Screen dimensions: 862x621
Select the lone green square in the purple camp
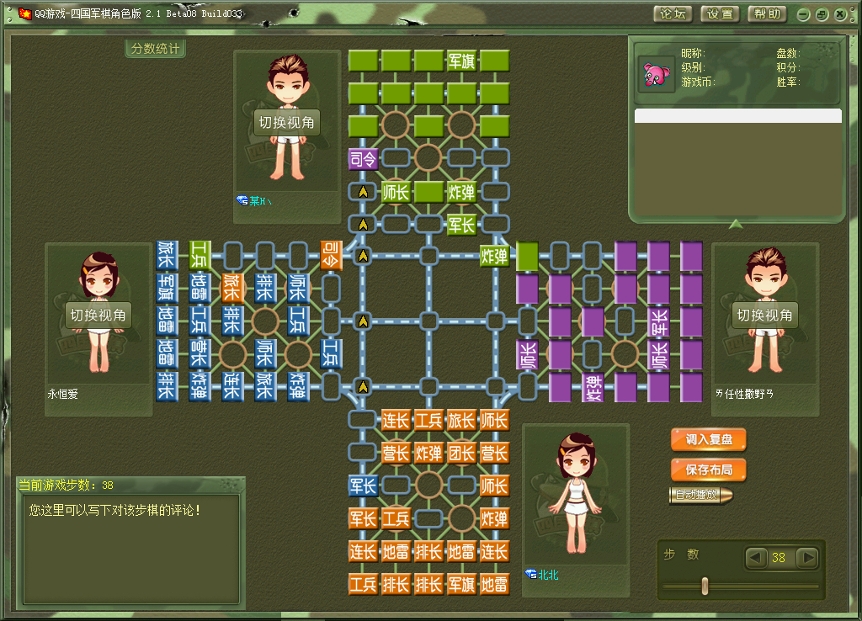click(527, 256)
